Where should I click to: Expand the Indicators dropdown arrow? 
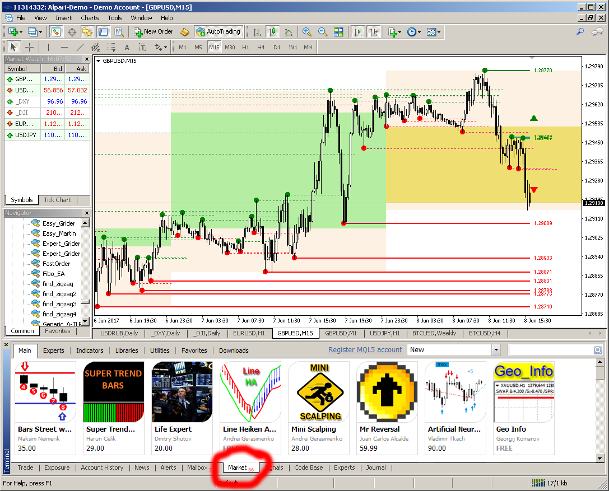click(399, 32)
